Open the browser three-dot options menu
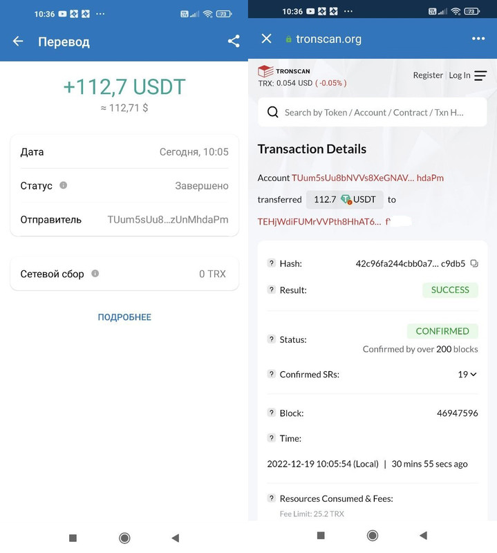 (x=478, y=39)
